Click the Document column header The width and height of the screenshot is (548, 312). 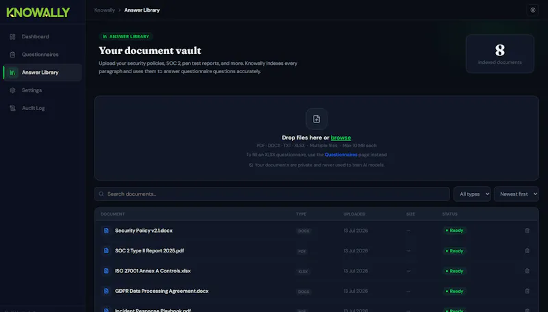tap(112, 214)
